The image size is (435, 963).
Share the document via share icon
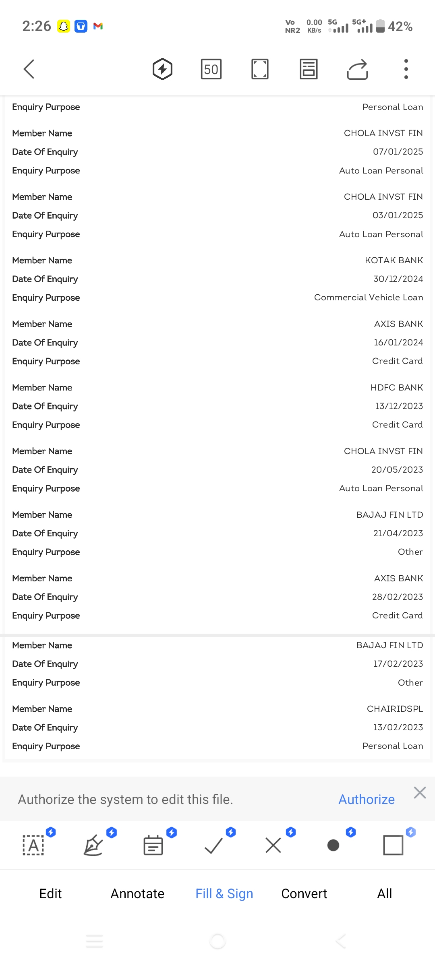click(357, 69)
